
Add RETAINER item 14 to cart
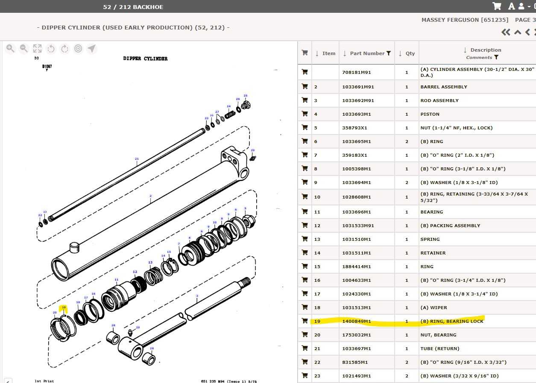tap(305, 253)
